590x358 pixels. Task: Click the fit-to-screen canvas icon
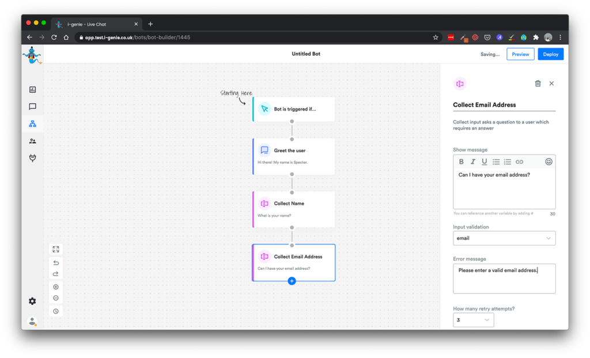click(56, 250)
